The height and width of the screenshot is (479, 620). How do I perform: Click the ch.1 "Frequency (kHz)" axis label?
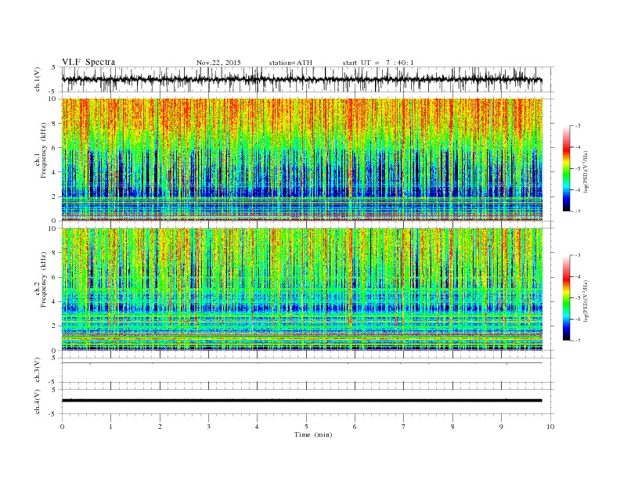[x=43, y=150]
